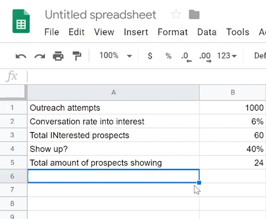The image size is (266, 219).
Task: Format as currency with dollar icon
Action: (x=150, y=56)
